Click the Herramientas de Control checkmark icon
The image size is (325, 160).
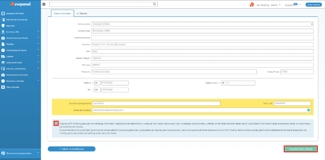click(3, 50)
